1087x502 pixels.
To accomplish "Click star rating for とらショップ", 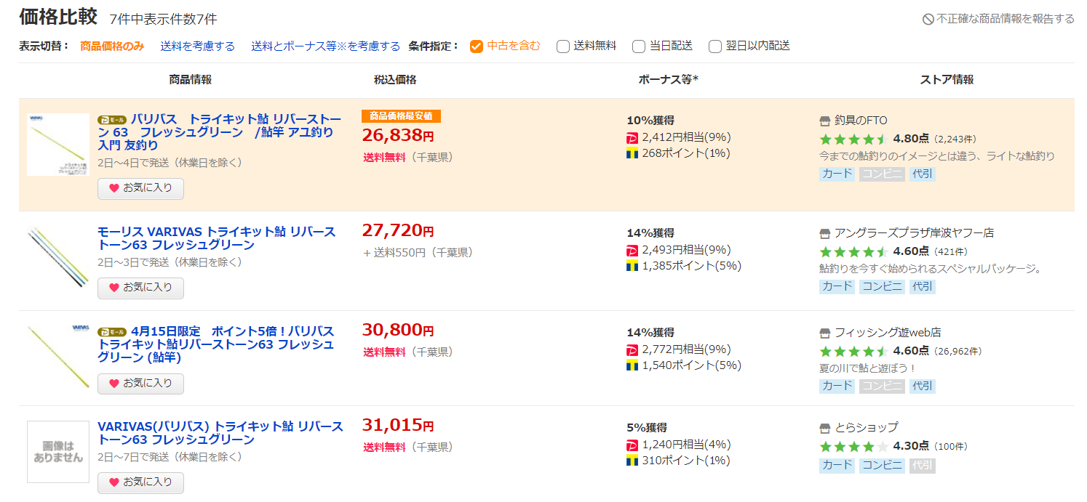I will click(x=853, y=446).
